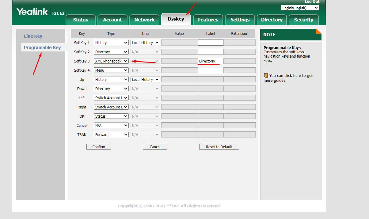Click the SoftKey 3 Directorio label field
Image resolution: width=369 pixels, height=219 pixels.
211,61
